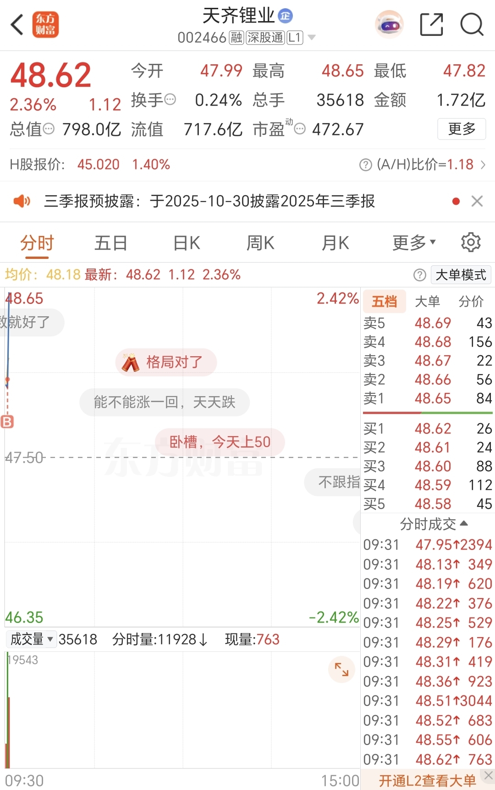Tap the question mark beside (A/H)比价

click(366, 165)
